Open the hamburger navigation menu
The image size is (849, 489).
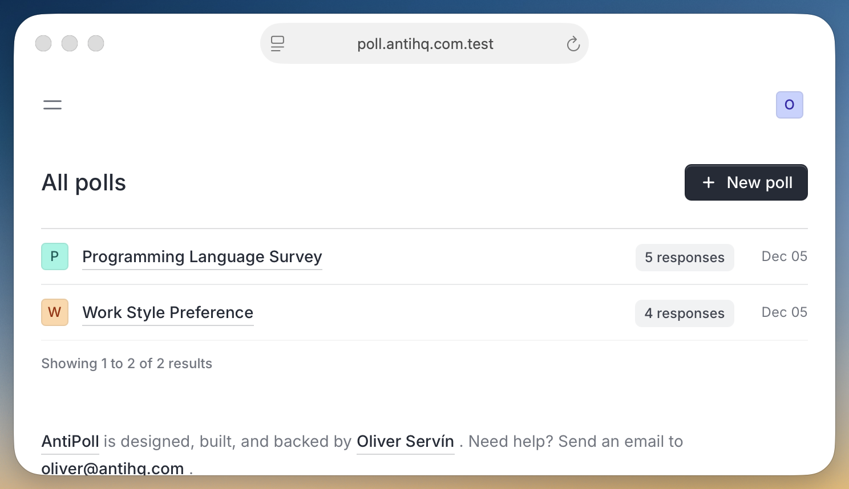point(52,105)
